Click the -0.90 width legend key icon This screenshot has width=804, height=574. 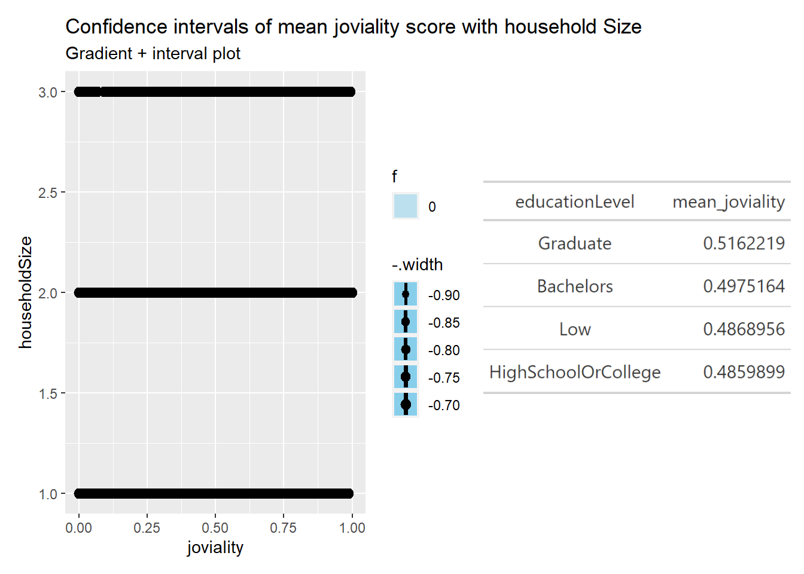click(406, 295)
